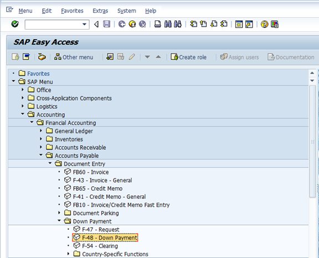Click the Generate Shortcut icon
This screenshot has height=258, width=319.
[249, 24]
